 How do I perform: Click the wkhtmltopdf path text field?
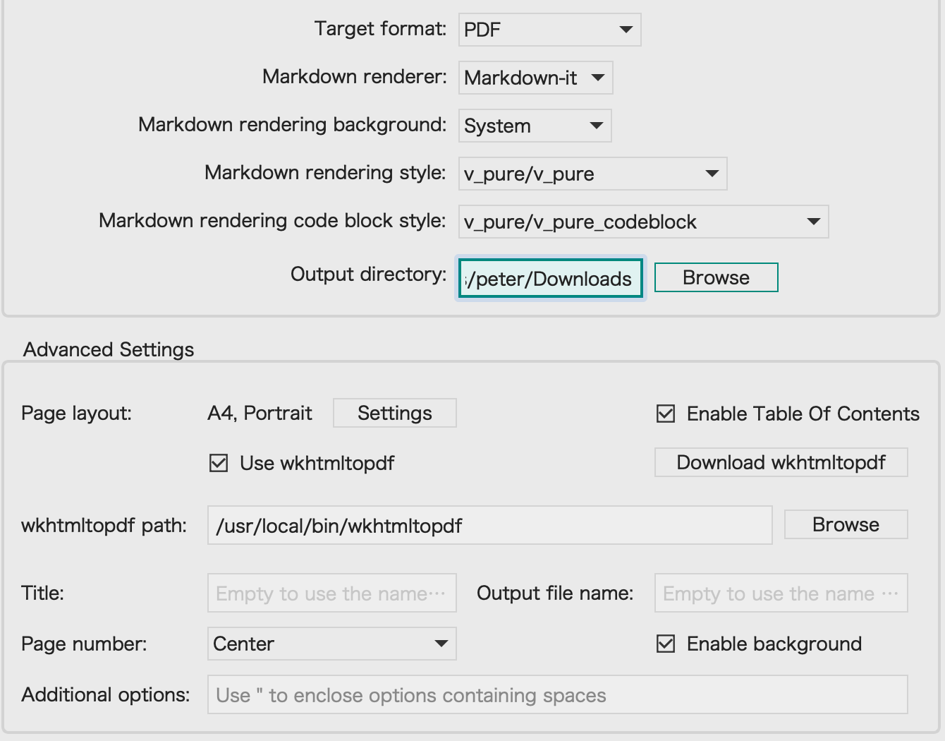coord(489,525)
